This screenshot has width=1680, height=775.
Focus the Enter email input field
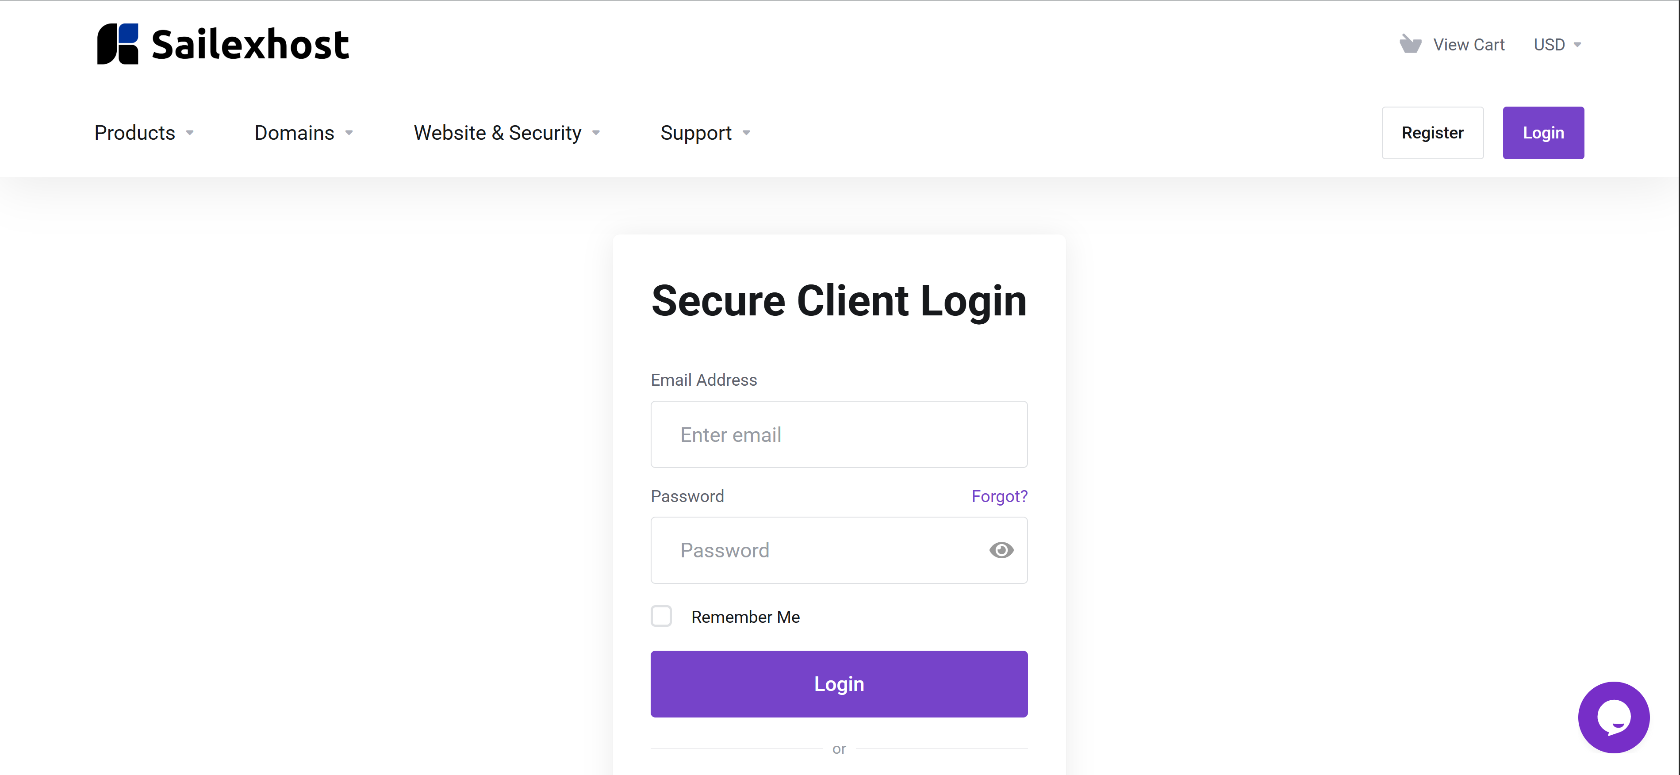coord(839,434)
